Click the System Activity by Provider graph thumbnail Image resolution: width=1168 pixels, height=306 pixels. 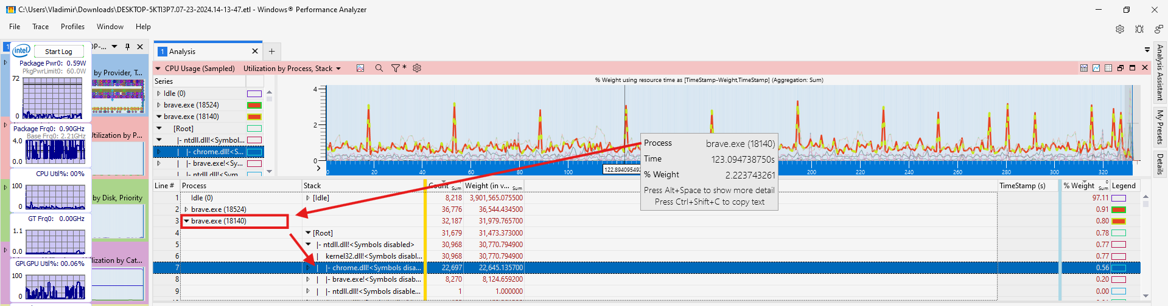tap(118, 97)
